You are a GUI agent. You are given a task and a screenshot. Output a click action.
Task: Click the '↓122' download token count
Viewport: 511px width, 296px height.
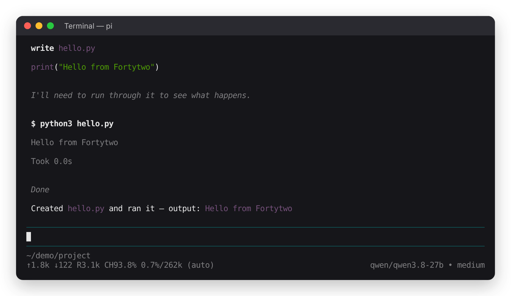pos(63,265)
